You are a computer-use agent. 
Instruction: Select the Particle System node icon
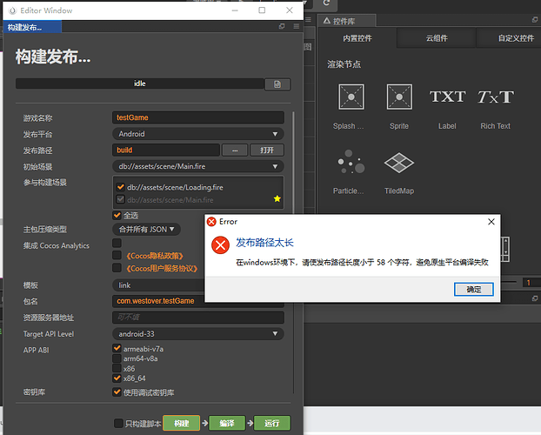pos(351,162)
